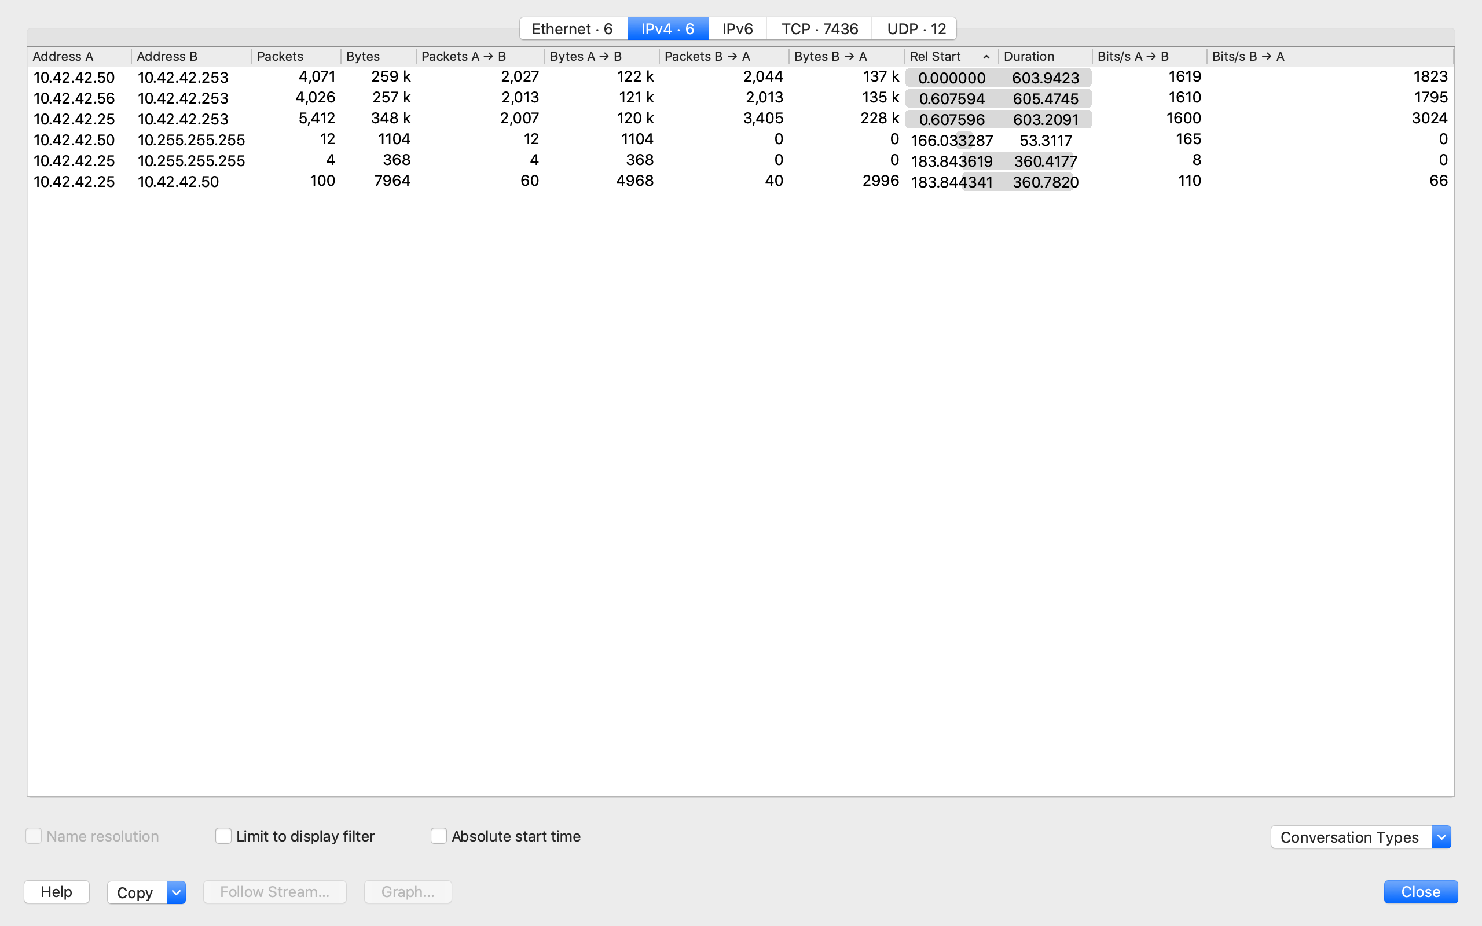1482x926 pixels.
Task: Sort by the Bytes column header
Action: click(363, 56)
